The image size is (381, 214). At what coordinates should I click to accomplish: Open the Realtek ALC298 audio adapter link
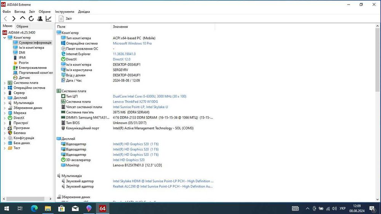pyautogui.click(x=163, y=187)
